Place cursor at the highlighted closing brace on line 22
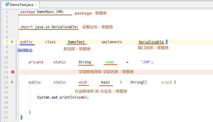Screen dimensions: 213x122 point(21,118)
